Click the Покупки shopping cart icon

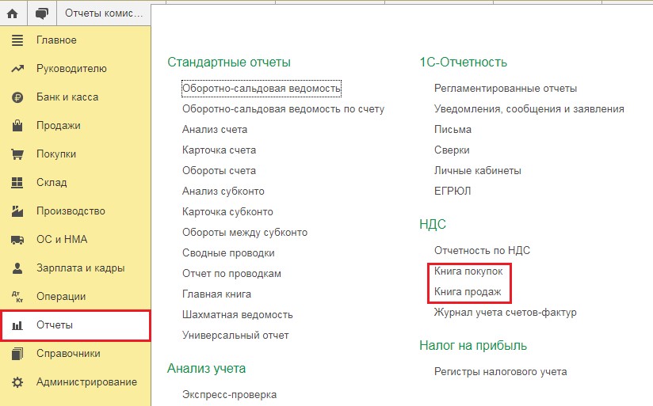(x=17, y=154)
